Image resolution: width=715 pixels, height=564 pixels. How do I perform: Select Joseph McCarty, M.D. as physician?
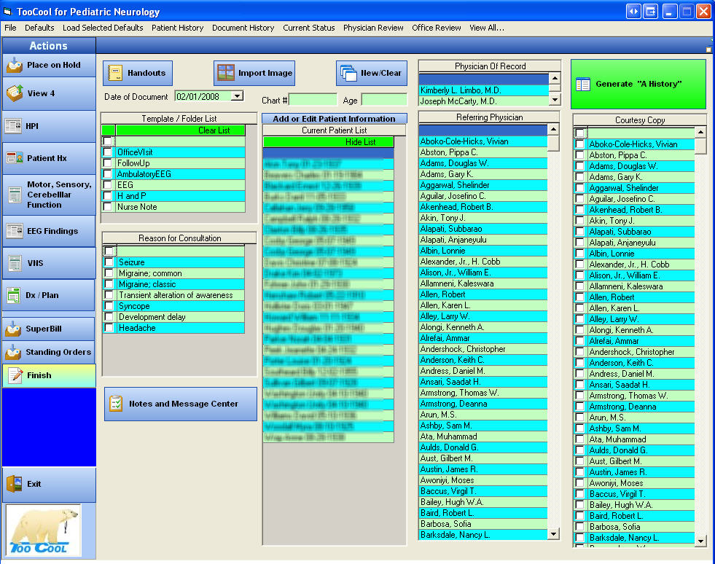point(483,101)
